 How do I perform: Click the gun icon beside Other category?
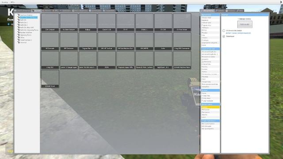tap(19, 38)
